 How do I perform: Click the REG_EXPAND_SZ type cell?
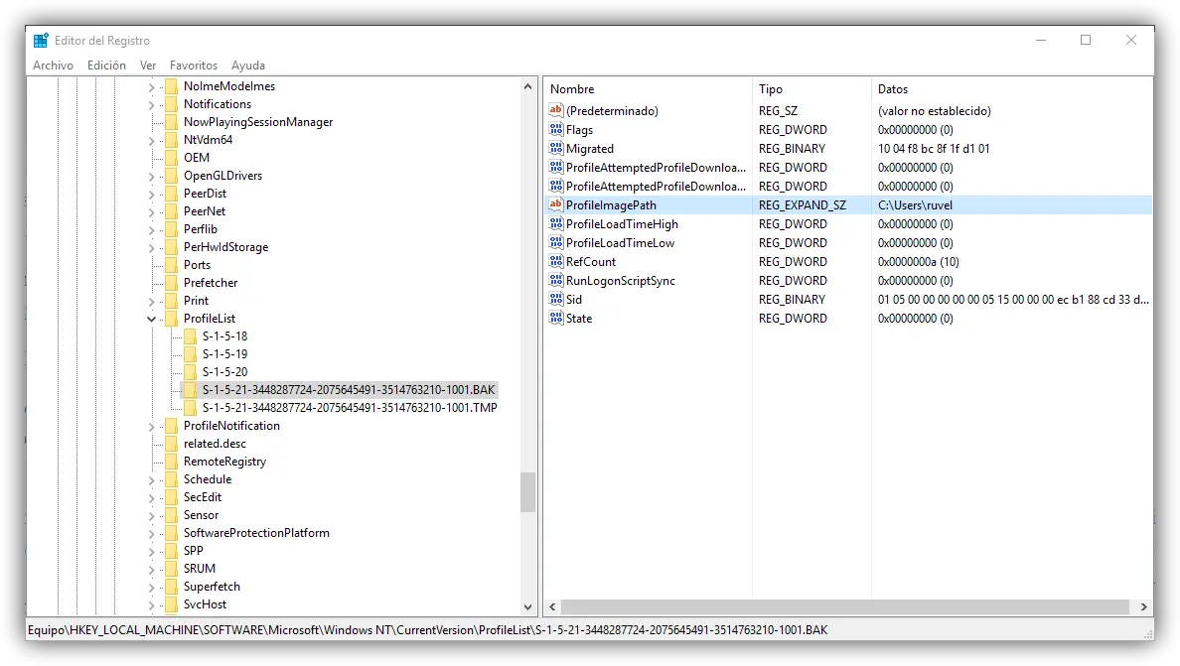point(803,205)
